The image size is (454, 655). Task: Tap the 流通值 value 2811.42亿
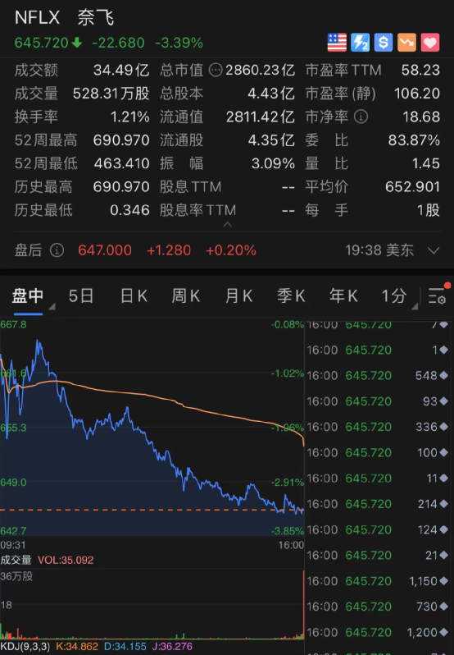[261, 117]
